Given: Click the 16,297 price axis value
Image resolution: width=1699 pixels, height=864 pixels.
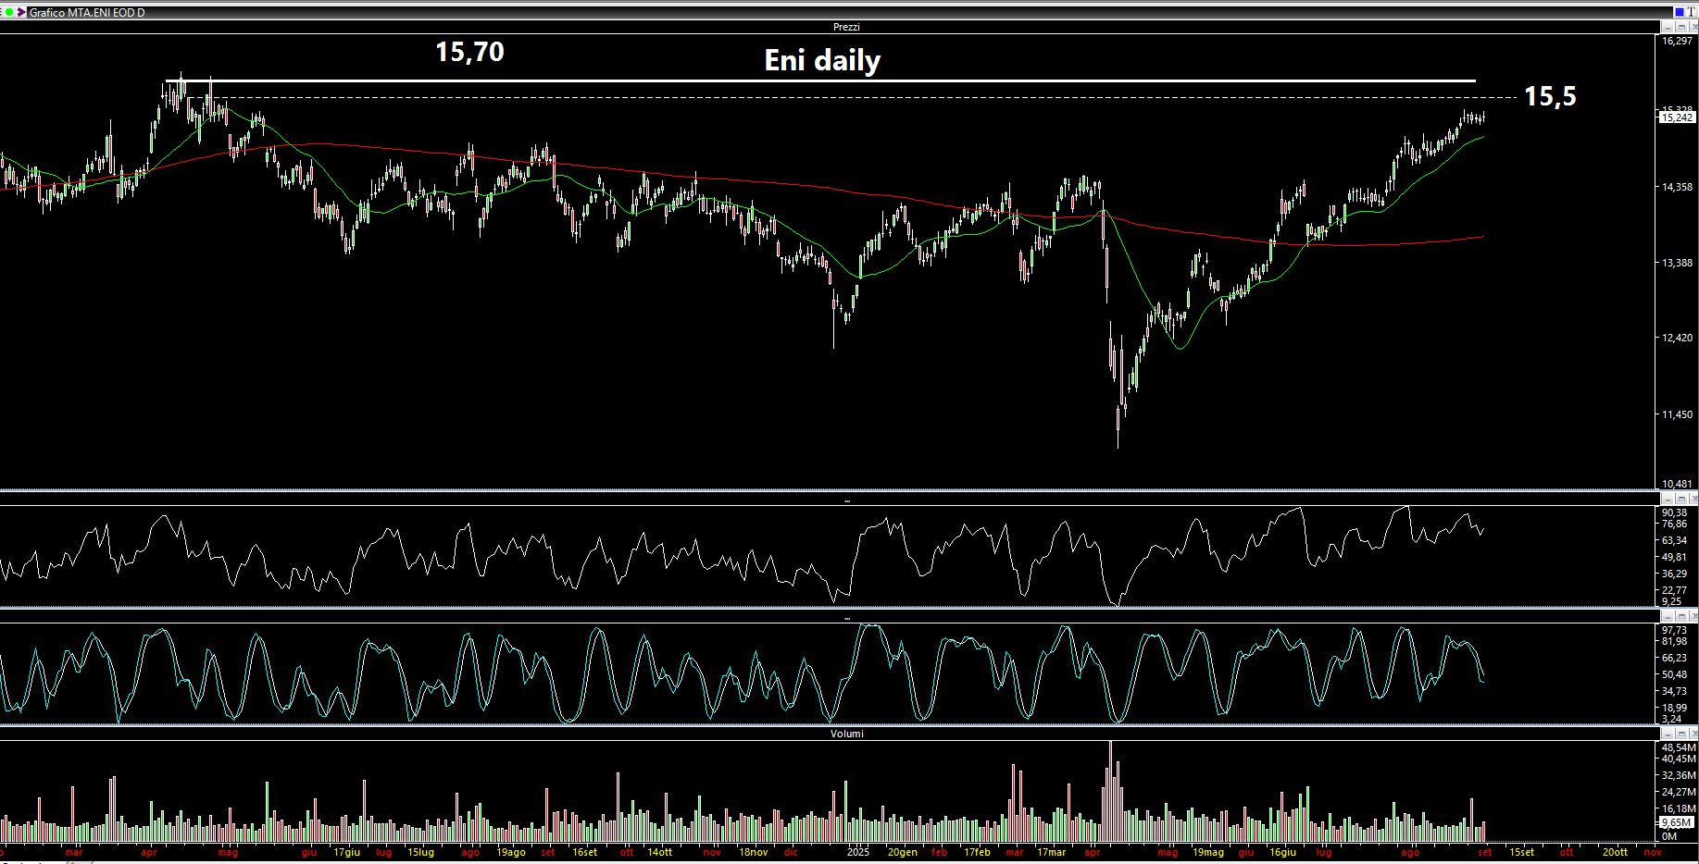Looking at the screenshot, I should tap(1677, 42).
